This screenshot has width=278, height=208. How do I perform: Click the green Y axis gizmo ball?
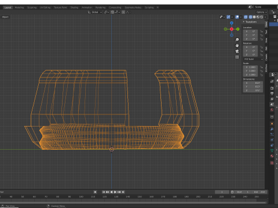(238, 29)
